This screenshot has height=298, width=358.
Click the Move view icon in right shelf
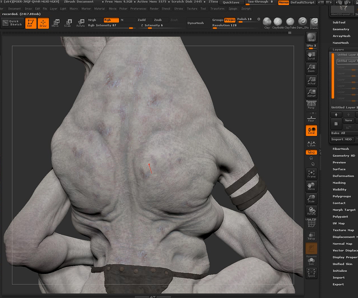pos(311,186)
